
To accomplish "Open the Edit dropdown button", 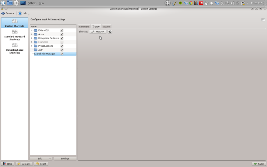I will coord(41,158).
